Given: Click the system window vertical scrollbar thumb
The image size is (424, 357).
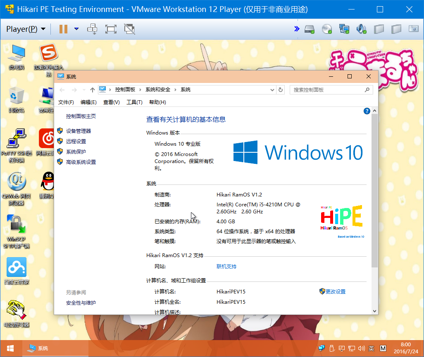Looking at the screenshot, I should click(374, 191).
